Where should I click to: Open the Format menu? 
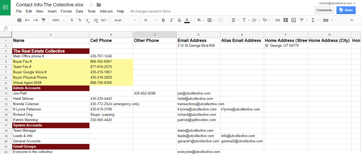click(x=66, y=11)
